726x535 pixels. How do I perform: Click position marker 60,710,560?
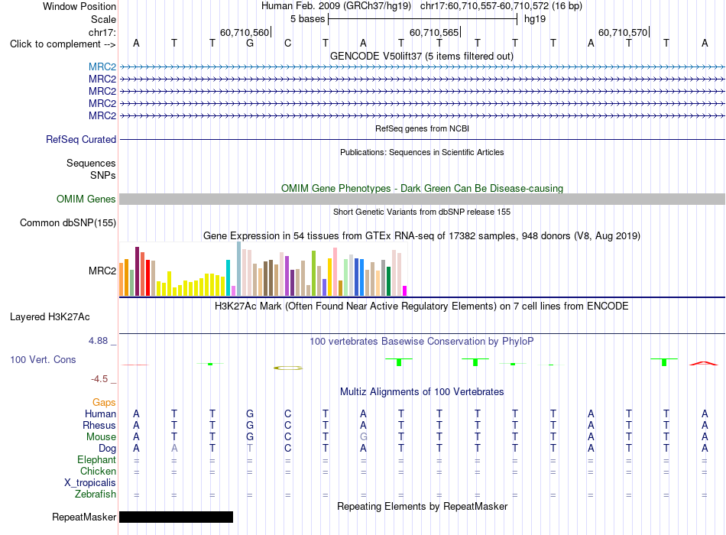pyautogui.click(x=245, y=32)
